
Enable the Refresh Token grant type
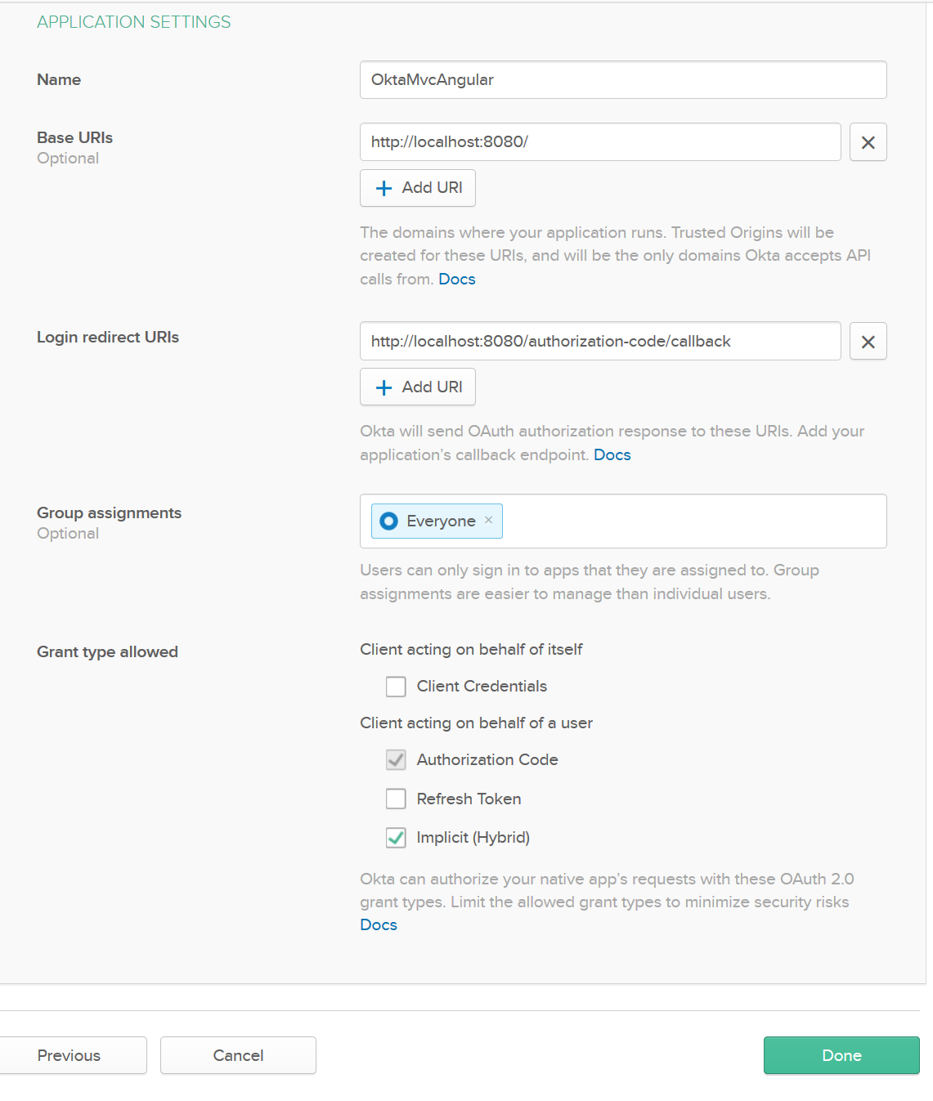pyautogui.click(x=396, y=799)
